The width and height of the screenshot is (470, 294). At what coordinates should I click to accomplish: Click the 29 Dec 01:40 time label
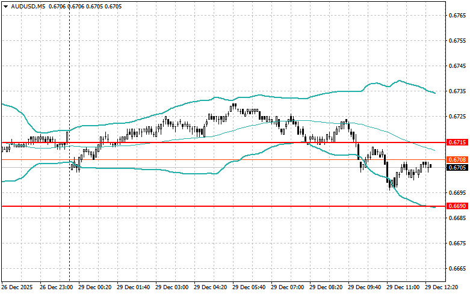[134, 287]
